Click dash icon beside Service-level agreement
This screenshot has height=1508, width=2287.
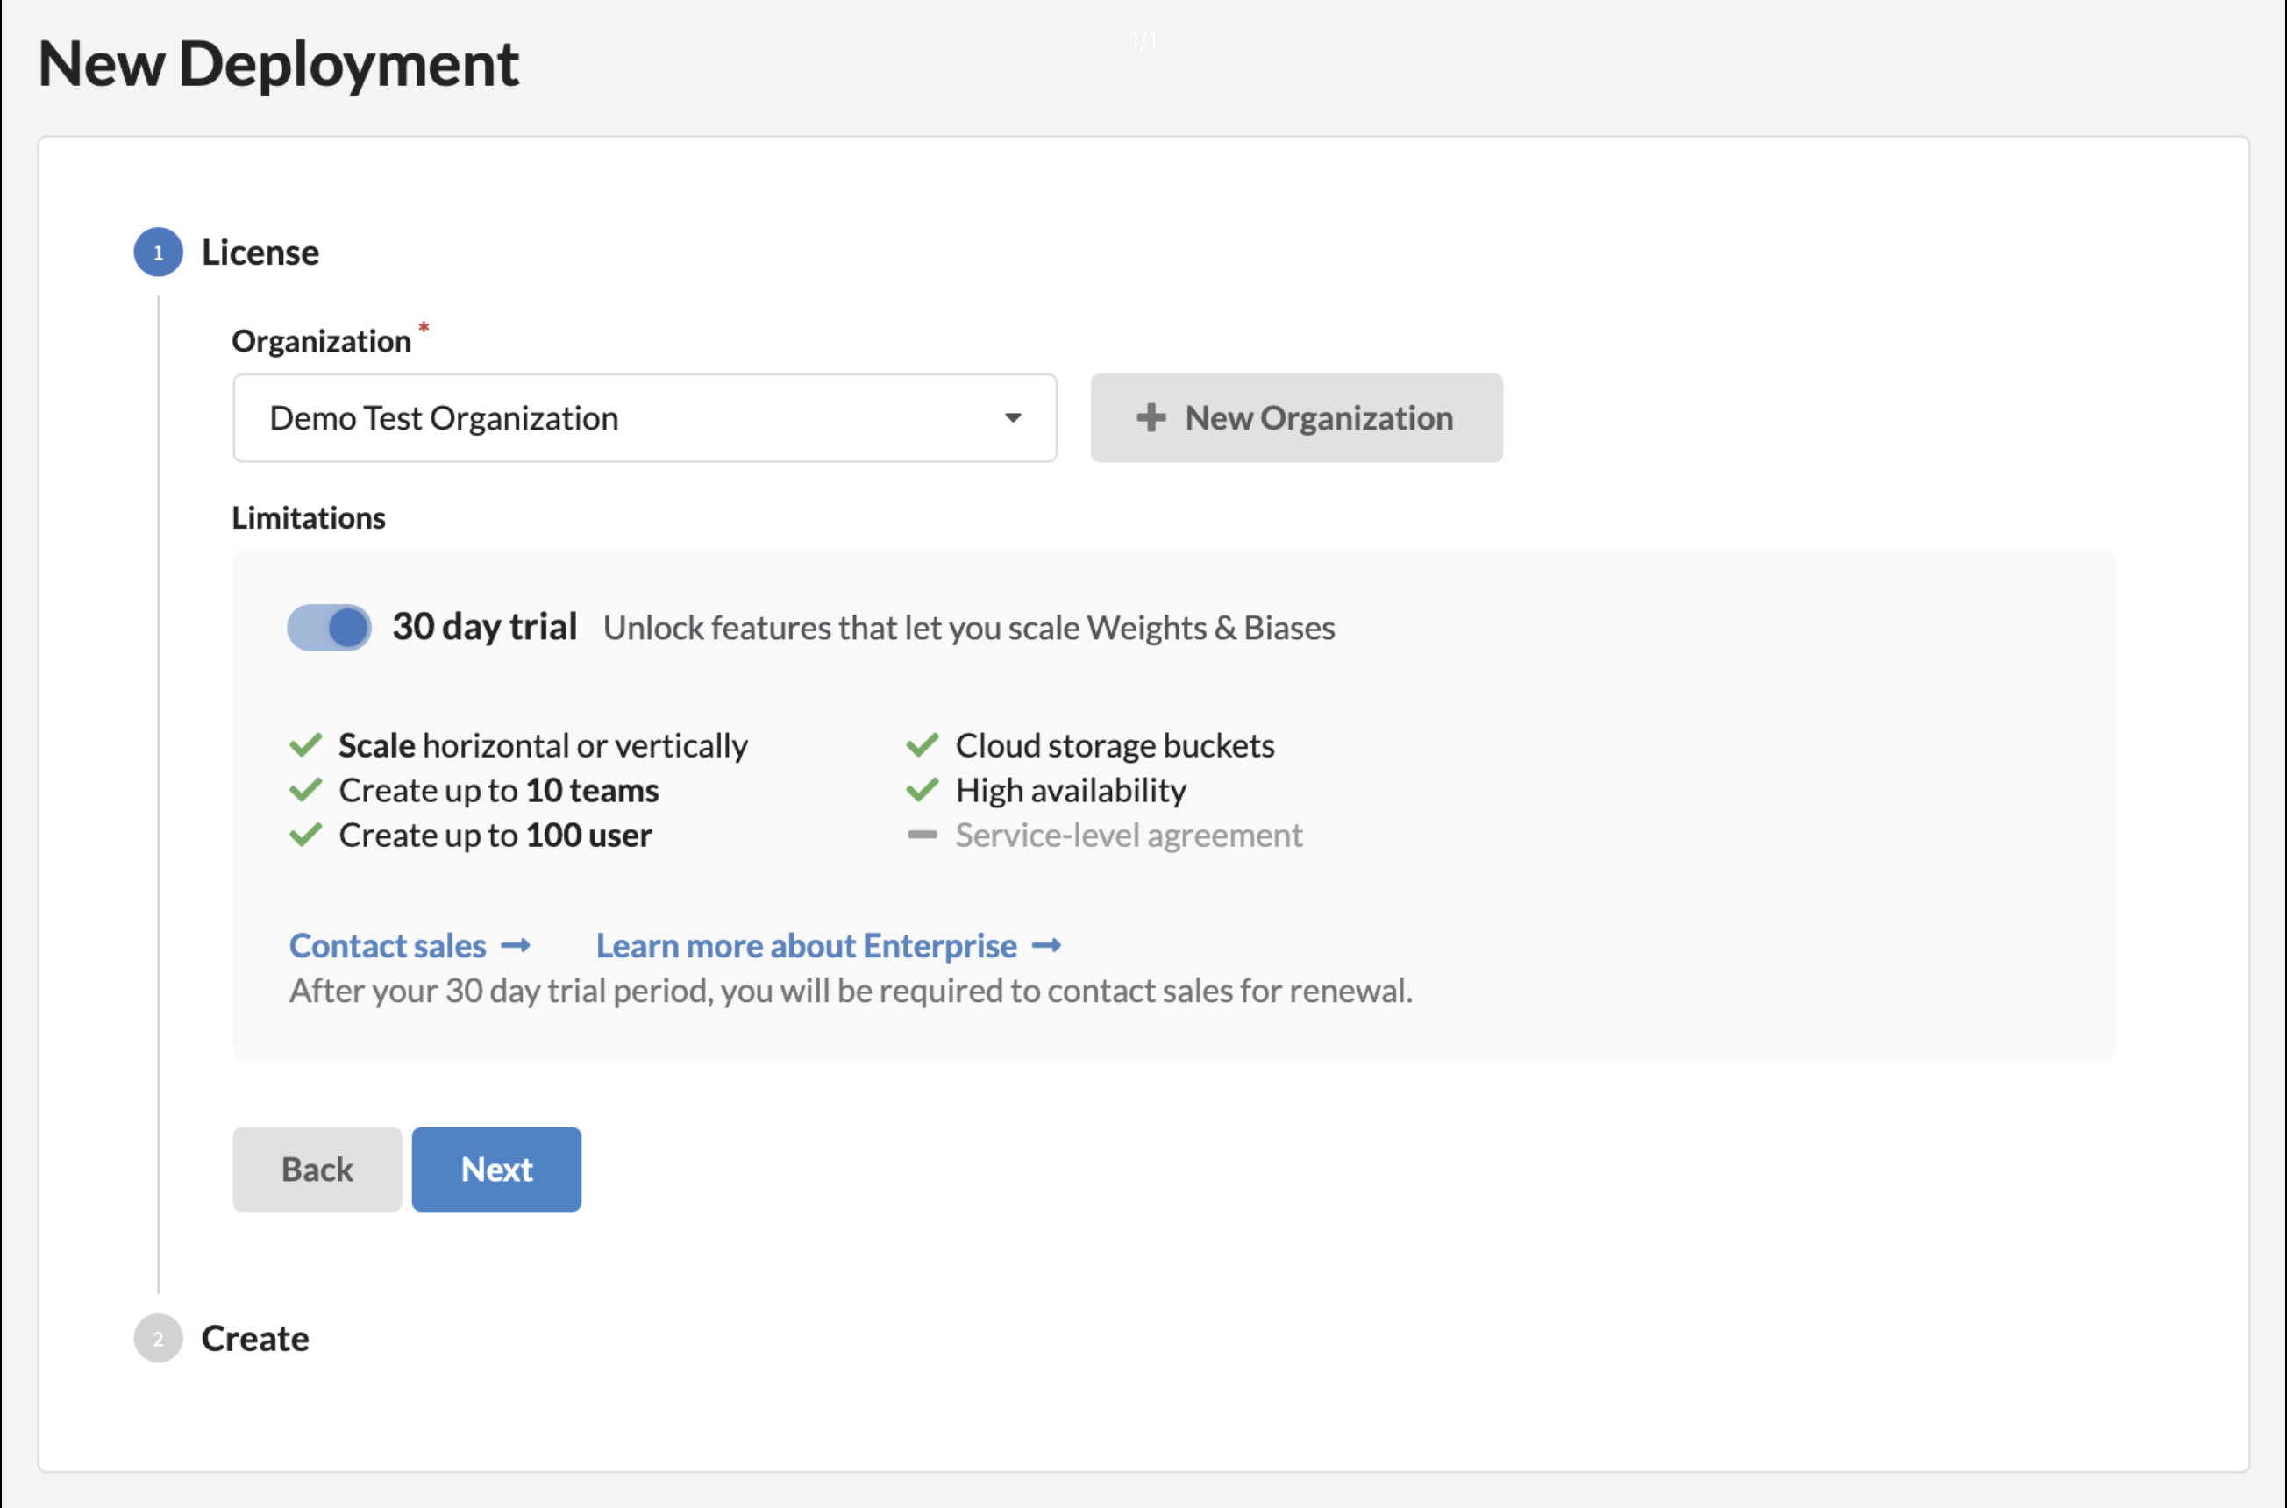click(x=922, y=835)
